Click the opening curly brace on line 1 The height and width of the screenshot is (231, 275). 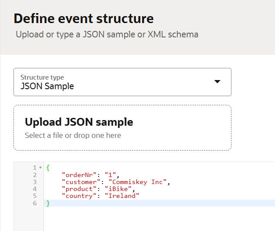48,167
